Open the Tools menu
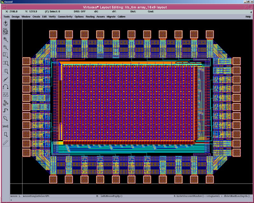Screen dimensions: 254x203 (6, 17)
